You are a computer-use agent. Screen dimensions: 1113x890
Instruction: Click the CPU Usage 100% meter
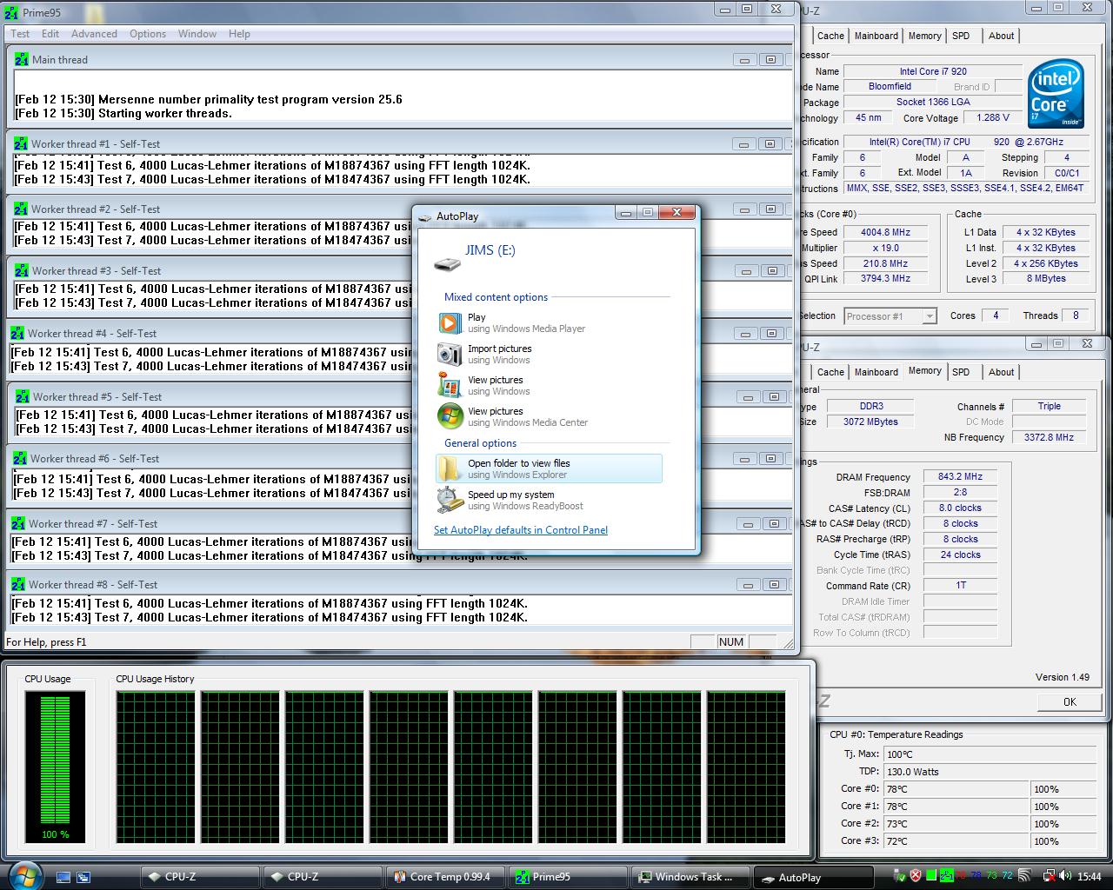coord(56,767)
